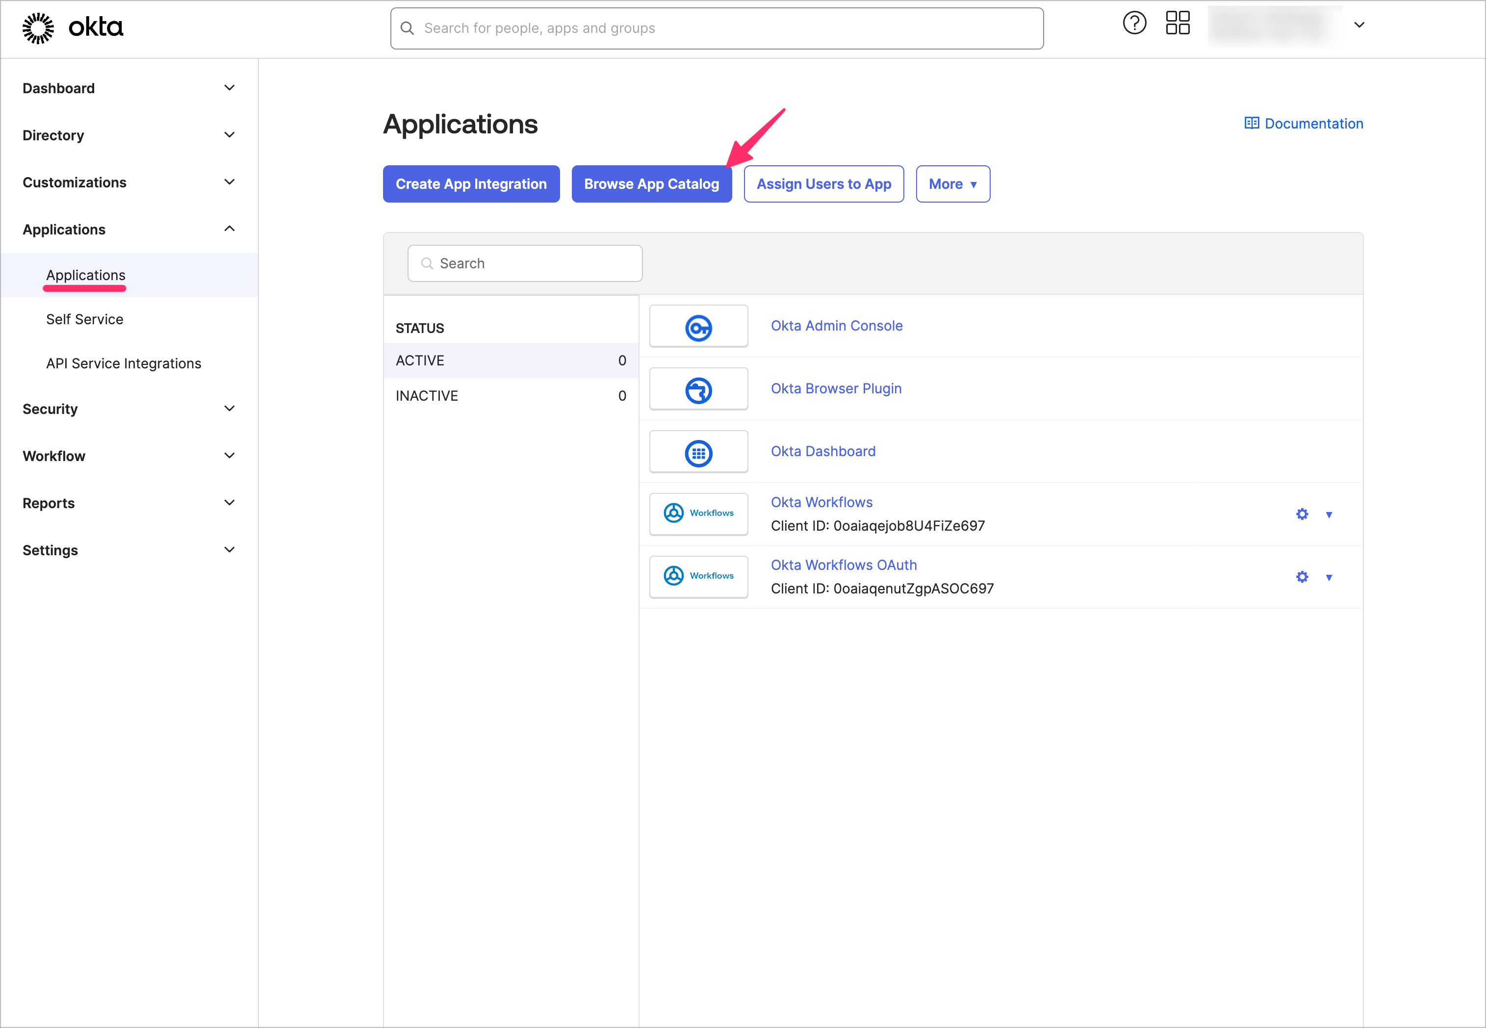Click Create App Integration button

tap(471, 184)
